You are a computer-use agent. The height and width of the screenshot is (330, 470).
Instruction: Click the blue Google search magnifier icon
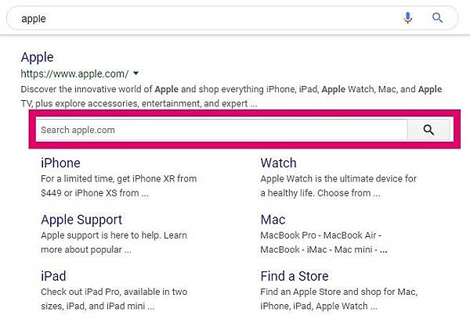(438, 17)
